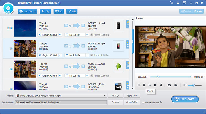
Task: Enable Forced Subtitles for Title_91
Action: pyautogui.click(x=92, y=55)
